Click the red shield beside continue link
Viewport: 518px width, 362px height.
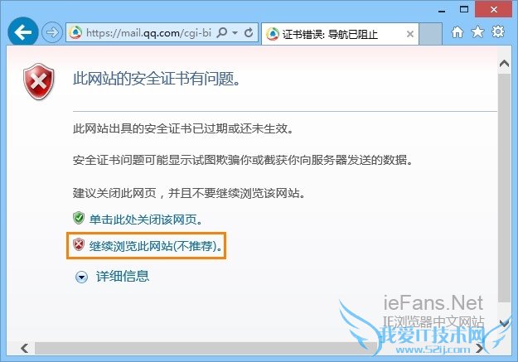[79, 244]
